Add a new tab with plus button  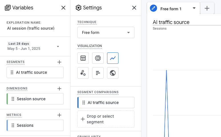[207, 8]
